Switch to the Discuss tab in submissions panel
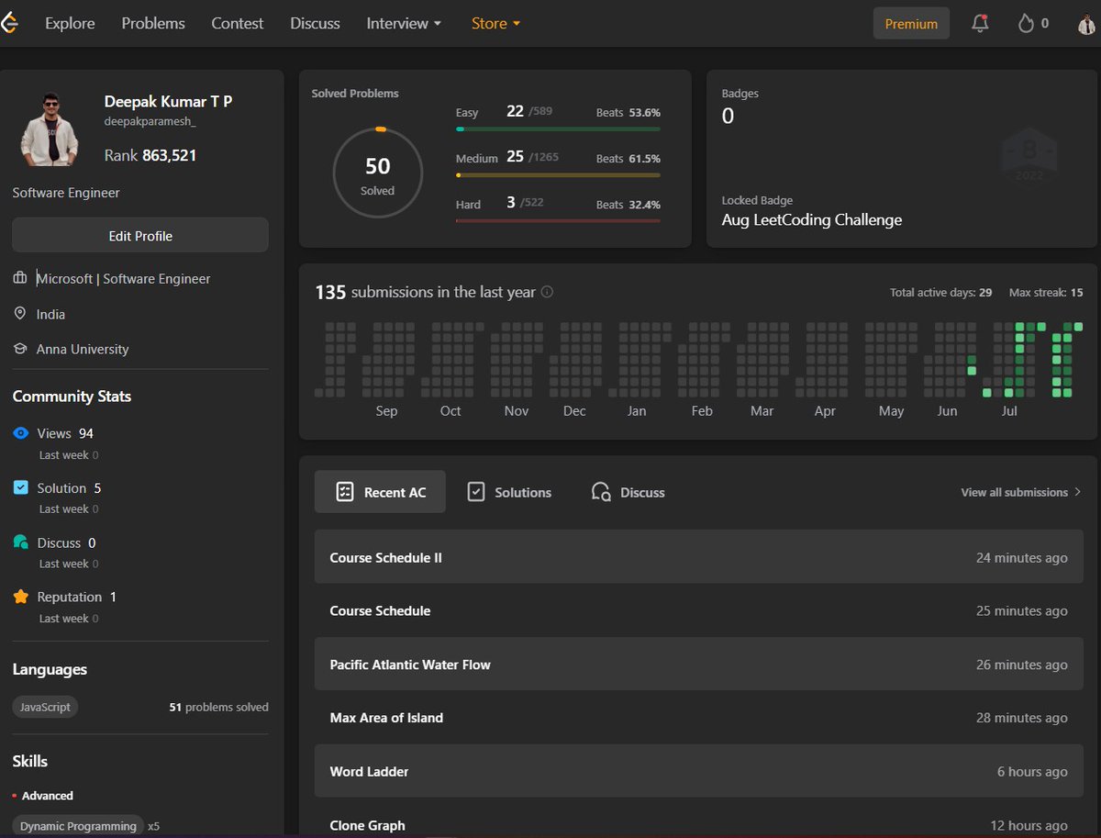The image size is (1101, 838). 628,492
